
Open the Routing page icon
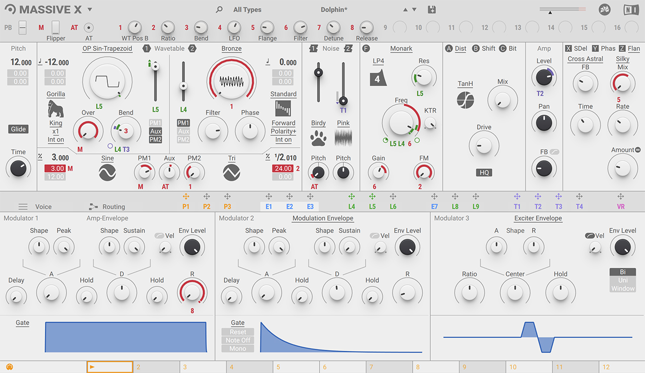(93, 207)
